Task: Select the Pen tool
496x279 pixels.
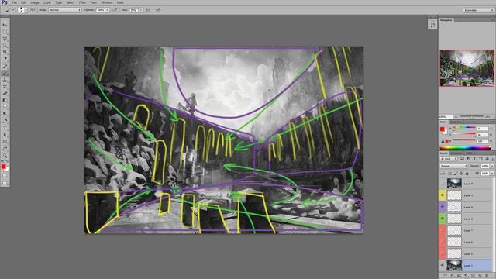Action: click(x=5, y=121)
